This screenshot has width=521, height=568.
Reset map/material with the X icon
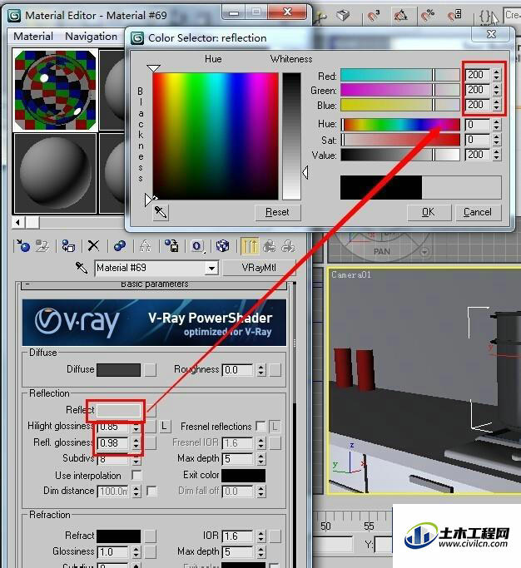coord(93,246)
